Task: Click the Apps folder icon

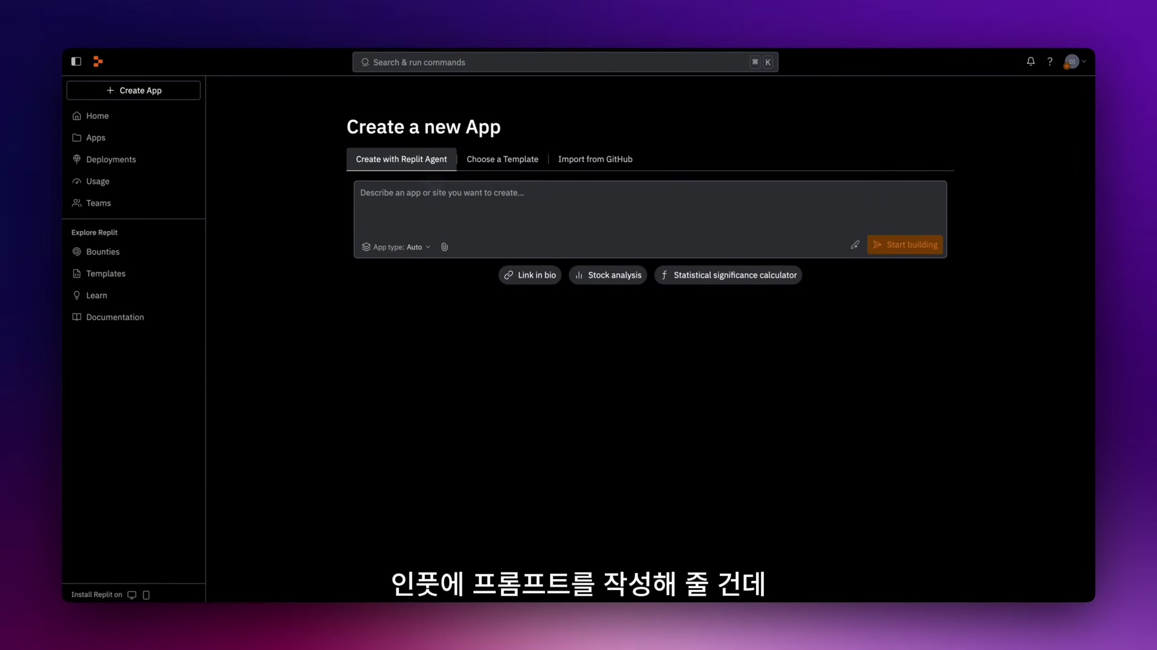Action: (x=77, y=137)
